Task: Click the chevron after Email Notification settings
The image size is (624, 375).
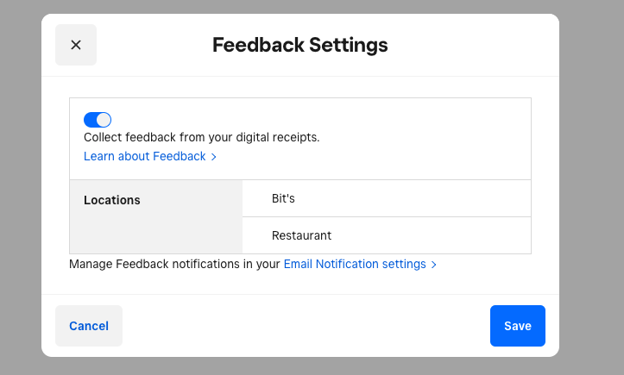Action: point(434,265)
